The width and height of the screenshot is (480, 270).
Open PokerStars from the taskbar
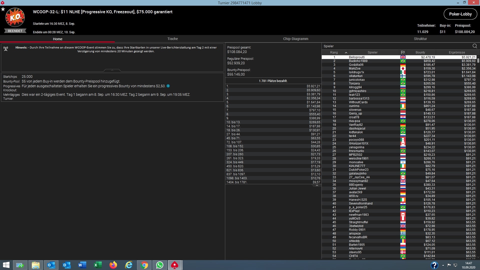(x=174, y=265)
